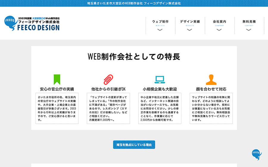268x167 pixels.
Task: Click the FEECO DESIGN header logo
Action: point(32,23)
